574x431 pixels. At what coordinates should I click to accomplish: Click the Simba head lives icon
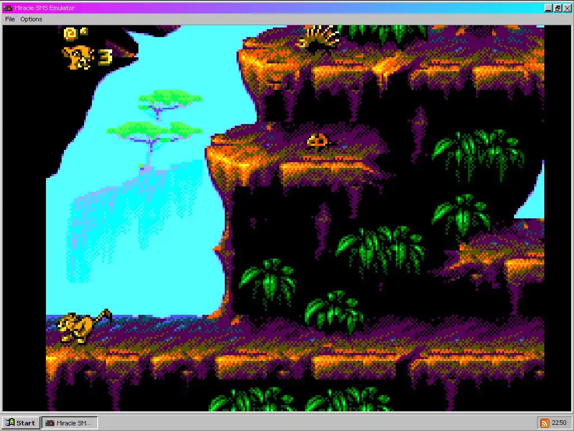77,57
